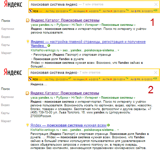Click green 'Поисковые системы' breadcrumb in upper result
Image resolution: width=160 pixels, height=150 pixels.
click(117, 25)
